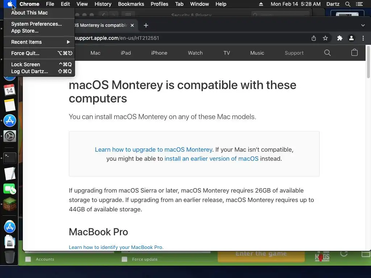This screenshot has height=278, width=371.
Task: Click user name Dartz in menu bar
Action: (333, 4)
